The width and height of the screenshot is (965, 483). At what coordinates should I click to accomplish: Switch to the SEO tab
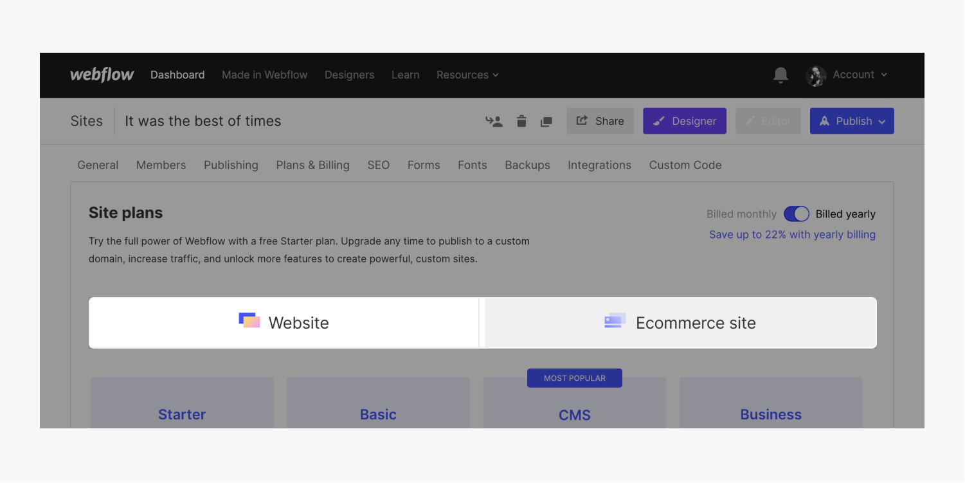pos(379,165)
